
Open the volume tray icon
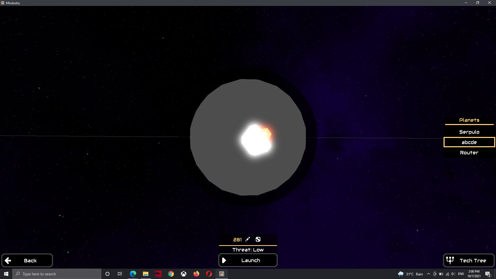click(453, 274)
